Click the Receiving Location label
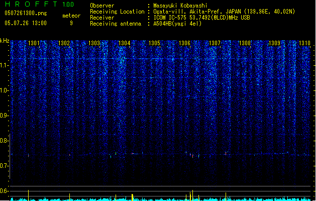This screenshot has width=316, height=201. pos(117,12)
